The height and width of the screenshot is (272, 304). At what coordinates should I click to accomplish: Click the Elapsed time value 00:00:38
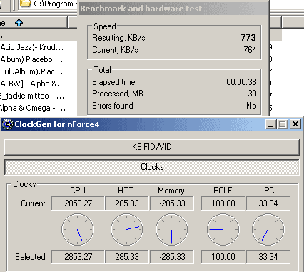(241, 82)
